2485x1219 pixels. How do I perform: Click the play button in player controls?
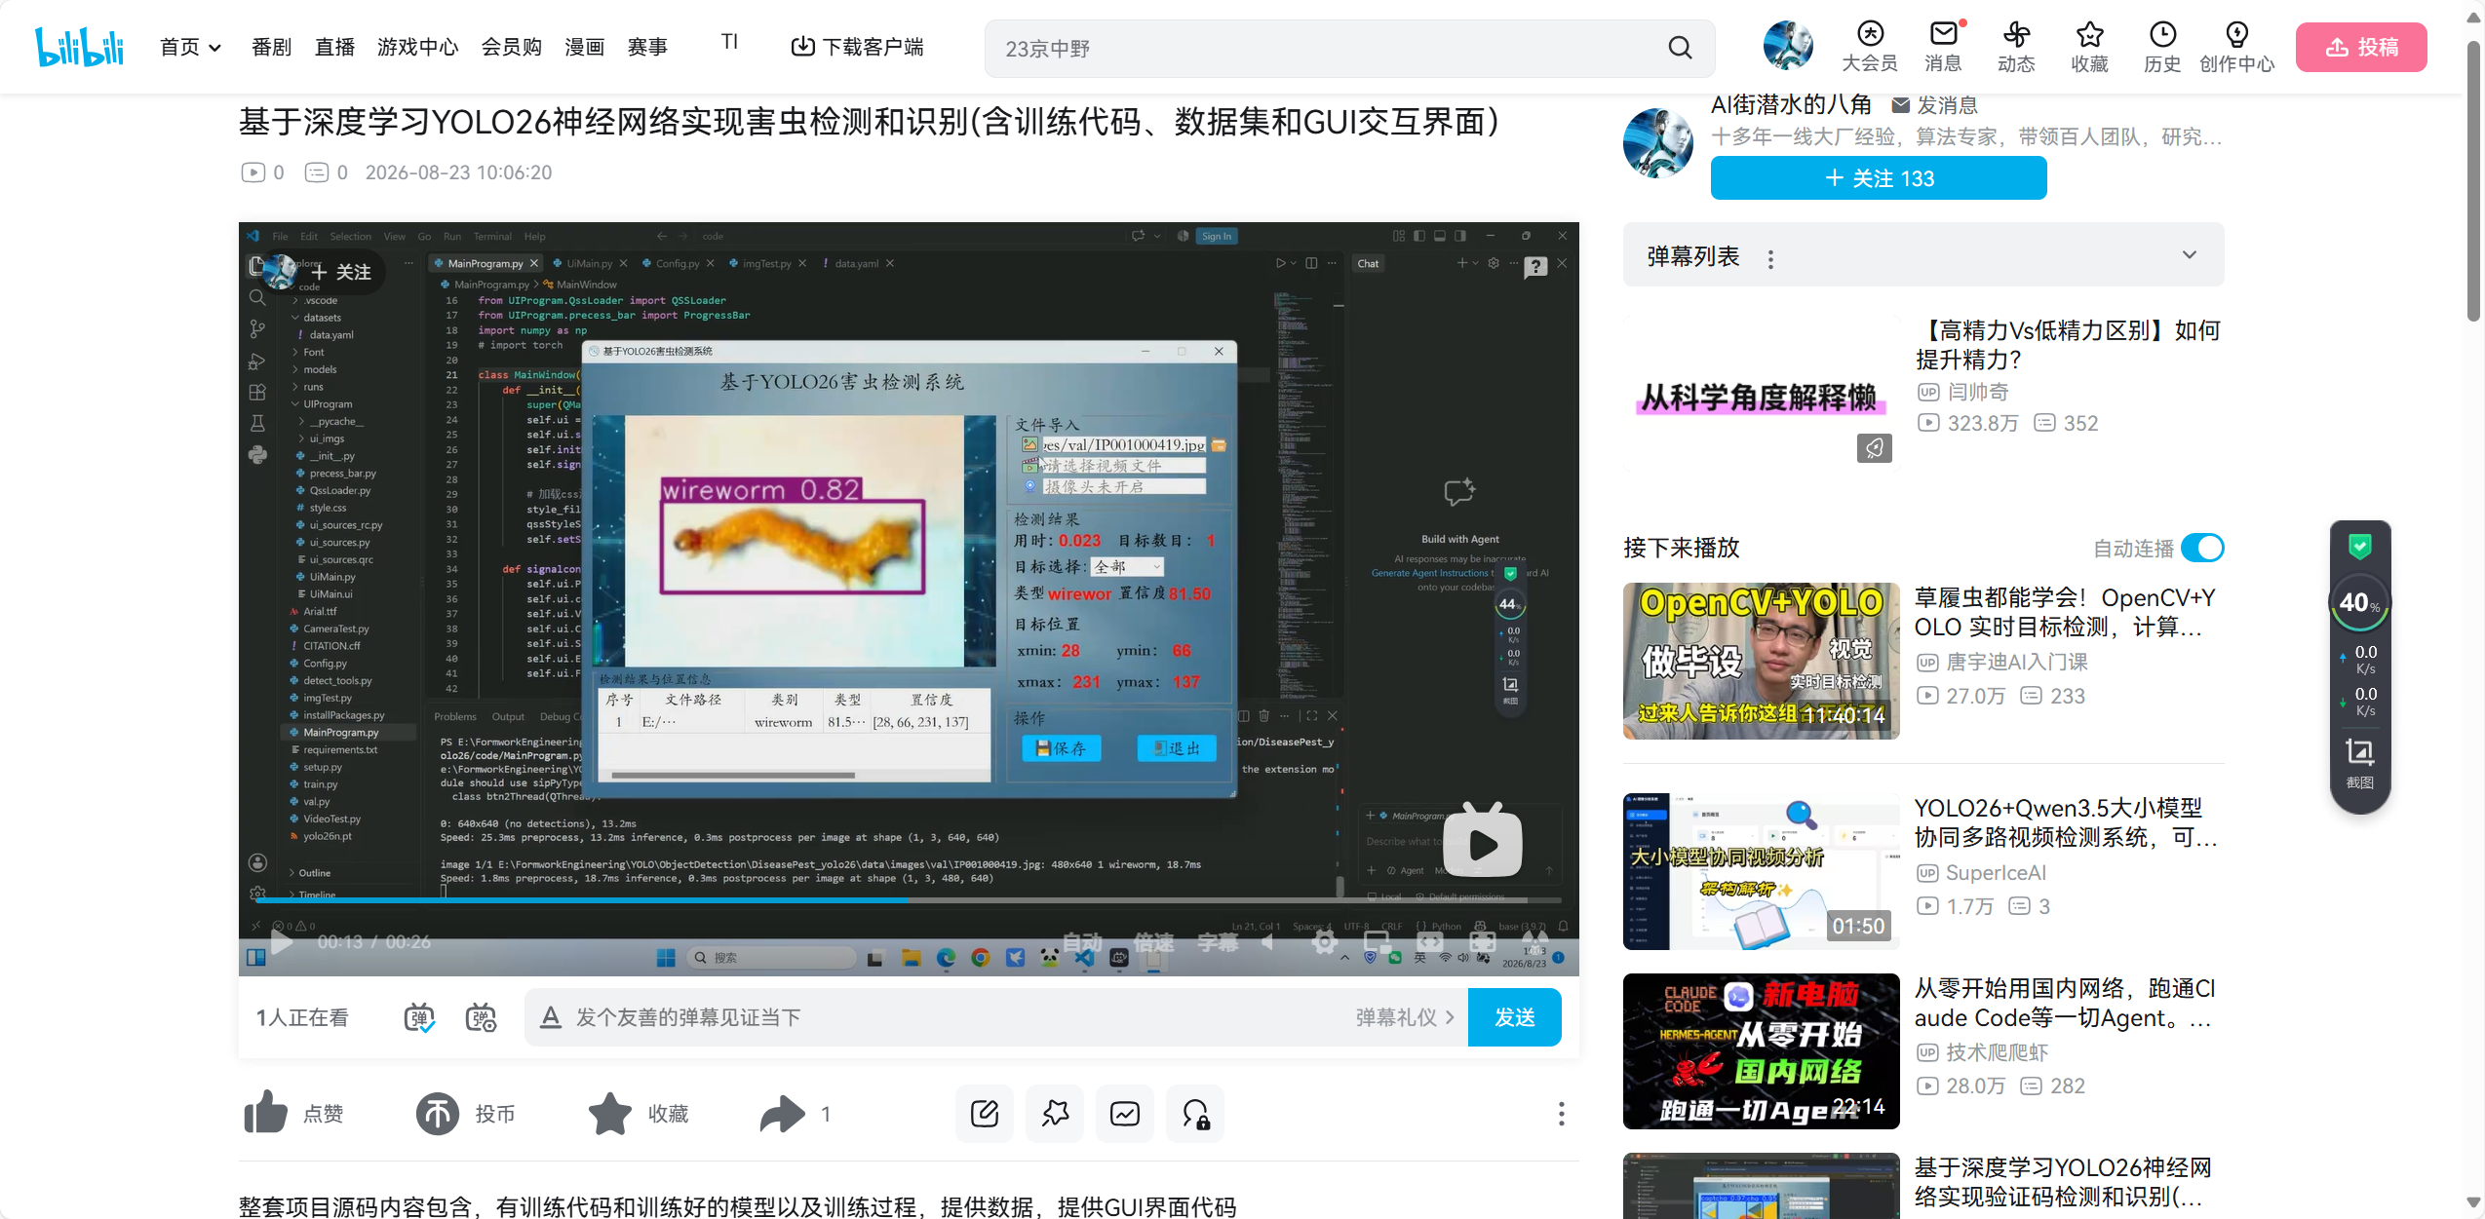pos(281,942)
